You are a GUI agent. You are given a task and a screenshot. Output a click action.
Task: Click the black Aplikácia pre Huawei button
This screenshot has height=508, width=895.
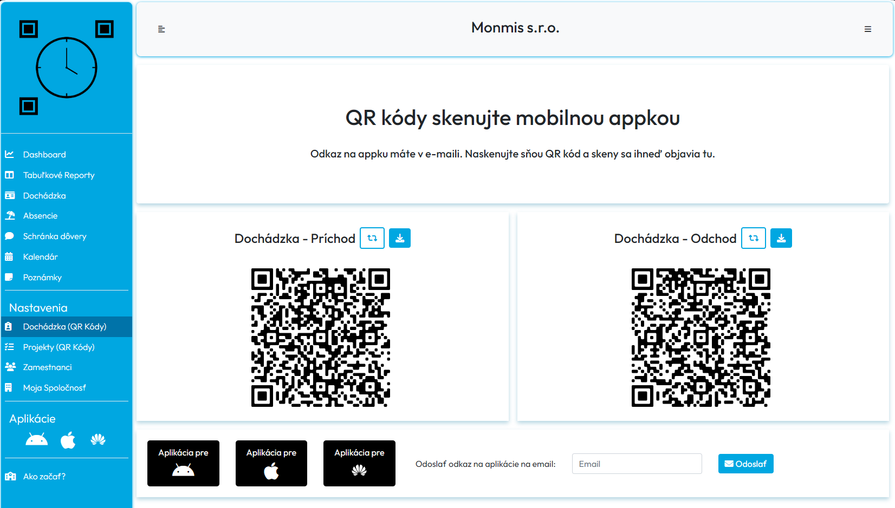coord(359,464)
